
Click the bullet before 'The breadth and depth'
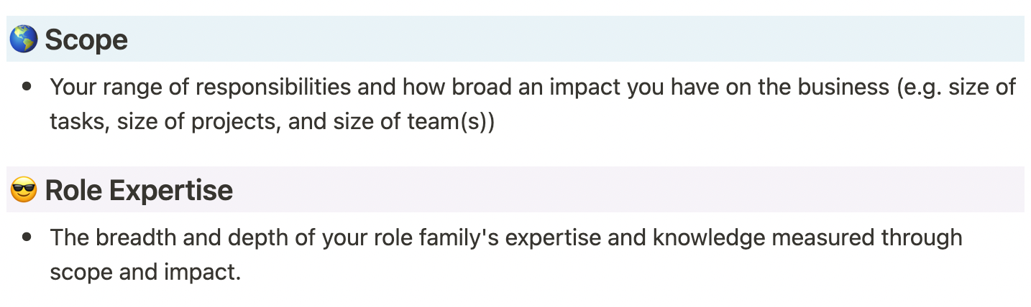27,237
